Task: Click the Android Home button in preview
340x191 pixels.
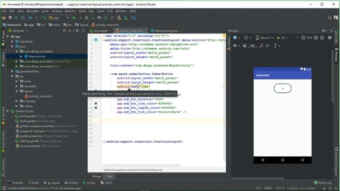Action: [x=283, y=160]
